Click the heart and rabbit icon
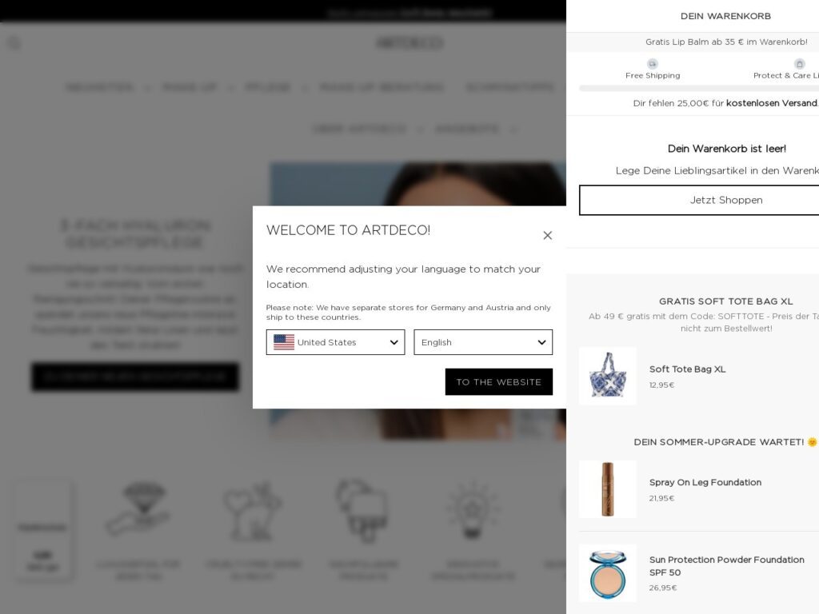Image resolution: width=819 pixels, height=614 pixels. pos(253,511)
